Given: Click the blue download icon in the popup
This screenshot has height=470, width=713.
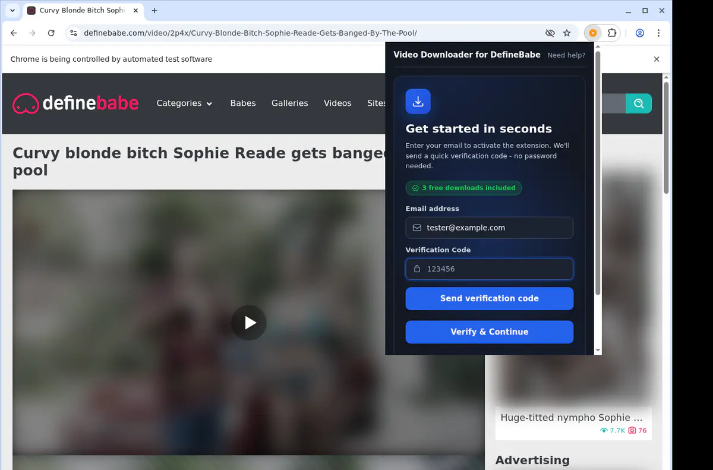Looking at the screenshot, I should [418, 102].
